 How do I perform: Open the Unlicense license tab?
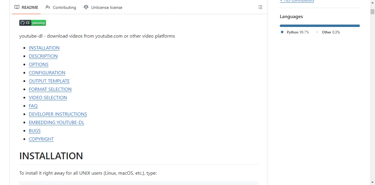coord(103,7)
